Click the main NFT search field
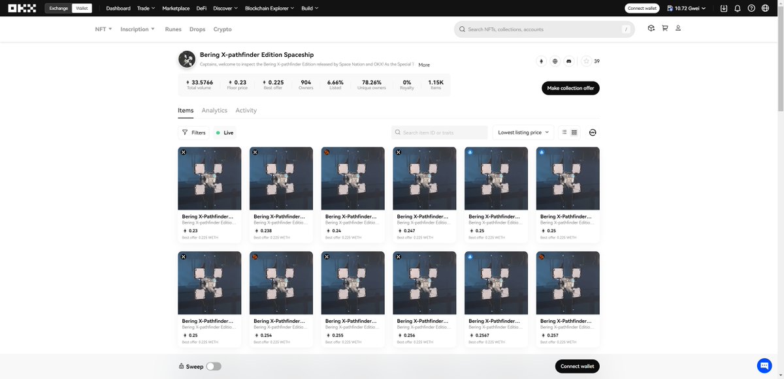Image resolution: width=784 pixels, height=379 pixels. point(544,29)
